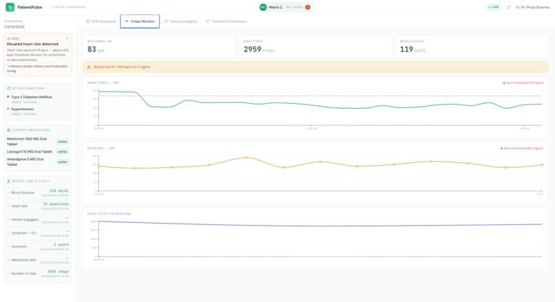Click the Current Medications section icon

[x=9, y=130]
